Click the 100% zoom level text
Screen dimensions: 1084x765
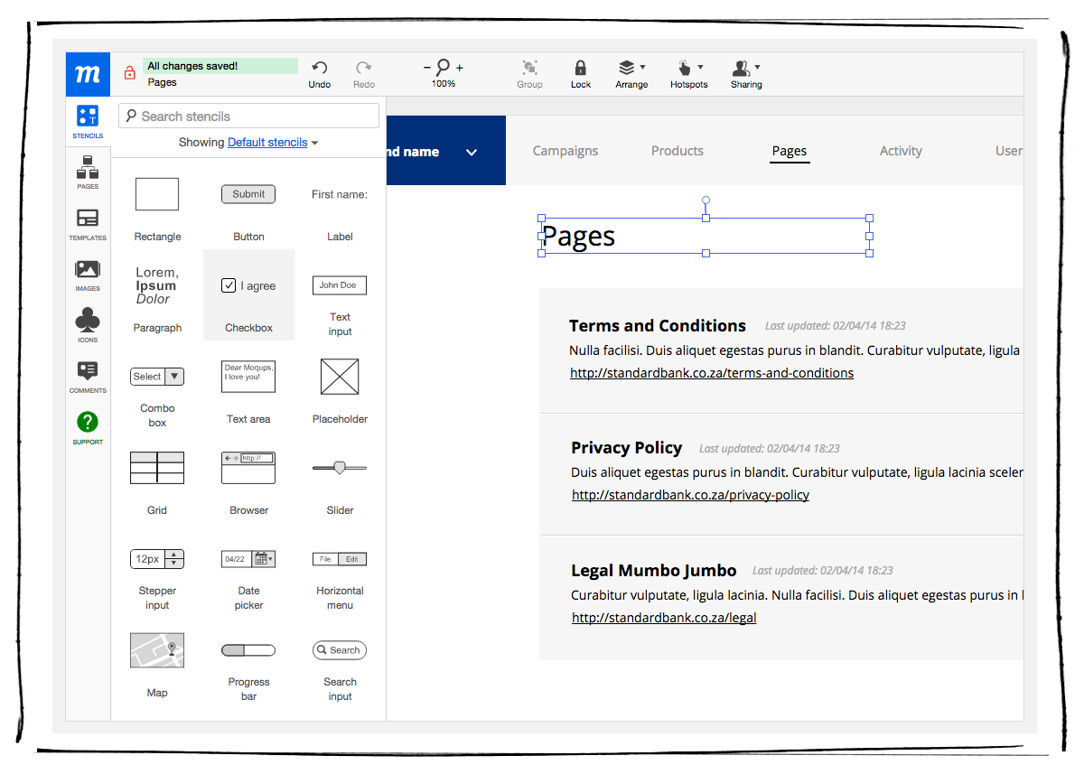[x=444, y=84]
